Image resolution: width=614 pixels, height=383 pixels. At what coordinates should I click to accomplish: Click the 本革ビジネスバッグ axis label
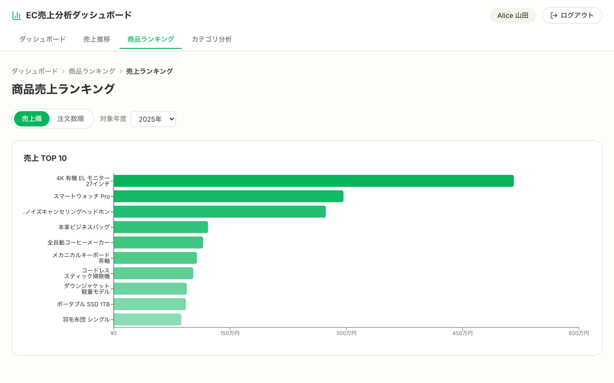84,227
